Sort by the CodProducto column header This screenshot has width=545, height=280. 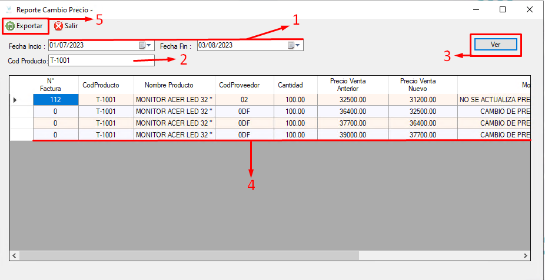pyautogui.click(x=106, y=85)
